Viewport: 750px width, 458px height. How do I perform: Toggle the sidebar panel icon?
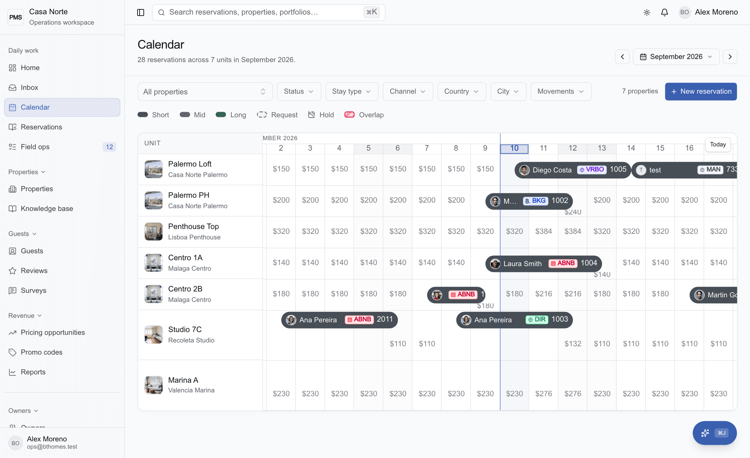click(141, 12)
